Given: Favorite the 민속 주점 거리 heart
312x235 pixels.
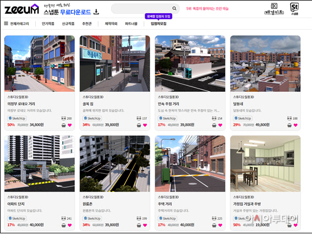Looking at the screenshot, I should pos(220,125).
